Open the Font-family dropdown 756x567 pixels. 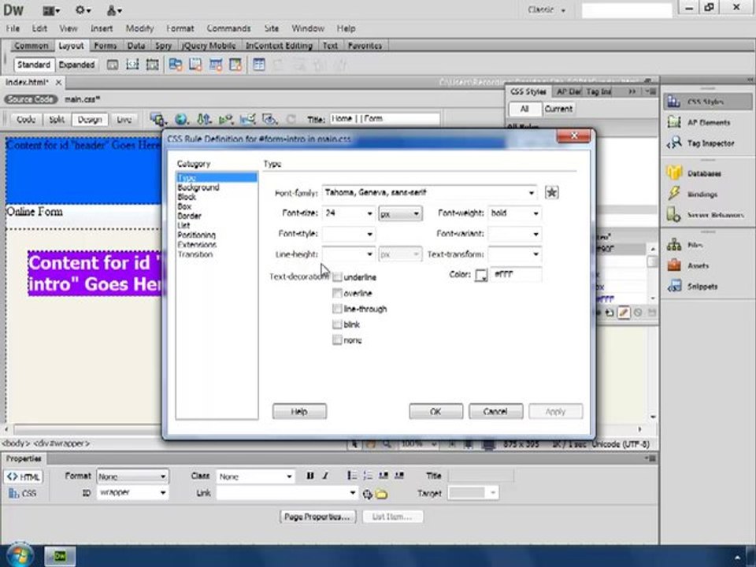531,193
